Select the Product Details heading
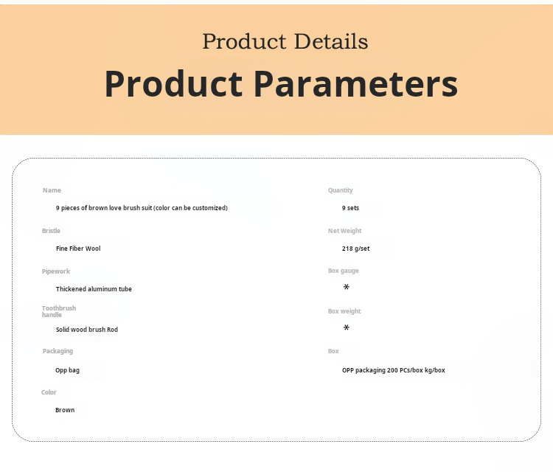553x472 pixels. click(x=285, y=41)
